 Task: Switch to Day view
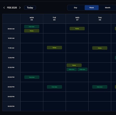(x=76, y=8)
